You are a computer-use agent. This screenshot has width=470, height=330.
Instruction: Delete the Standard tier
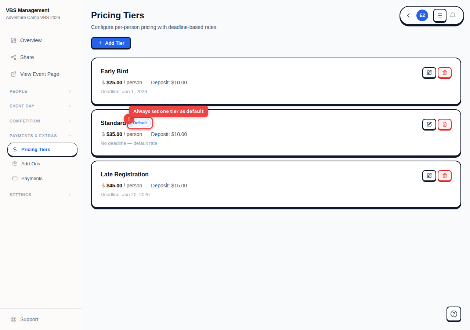point(444,124)
